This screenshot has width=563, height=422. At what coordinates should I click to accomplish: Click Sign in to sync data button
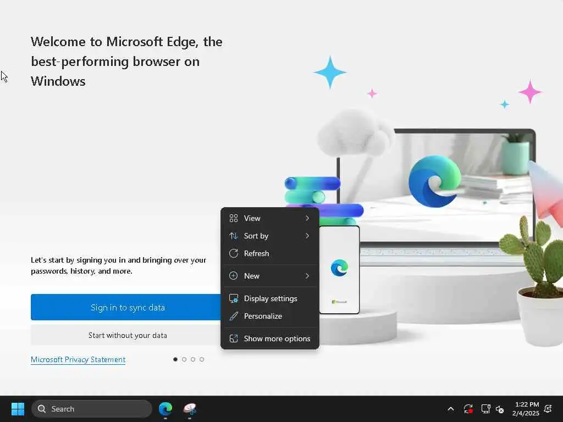pos(126,307)
